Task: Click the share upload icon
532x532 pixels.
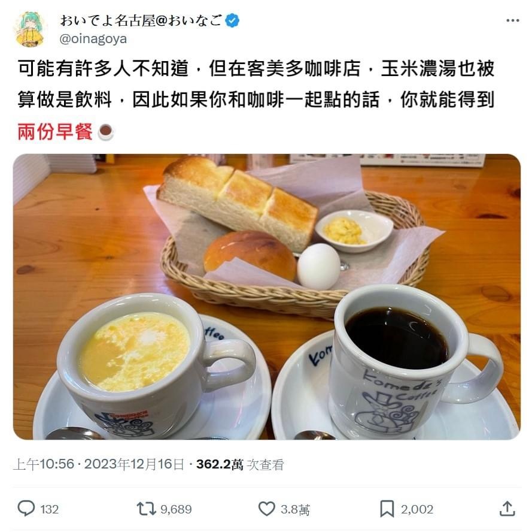Action: coord(507,509)
